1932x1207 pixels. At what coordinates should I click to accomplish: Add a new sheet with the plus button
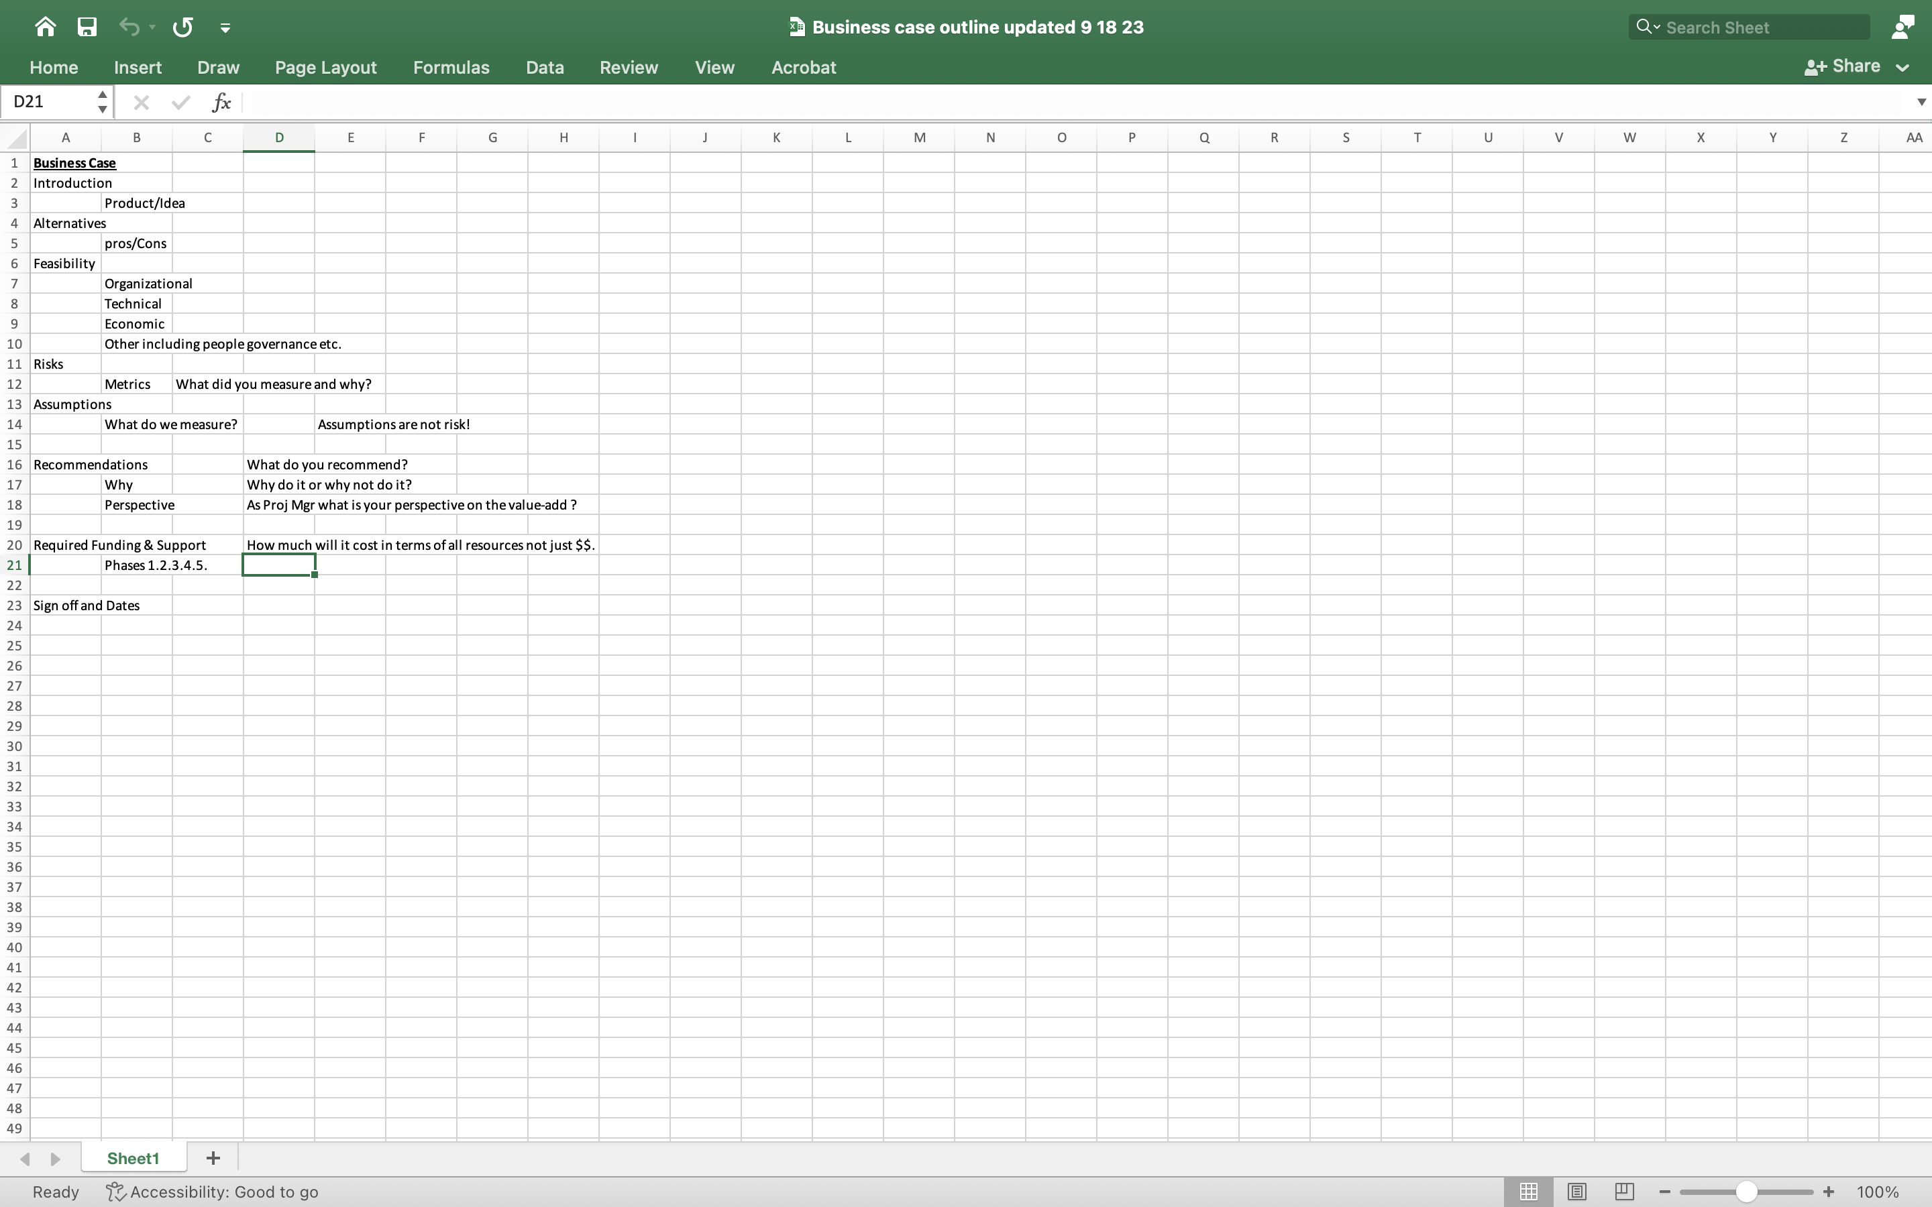pyautogui.click(x=211, y=1157)
